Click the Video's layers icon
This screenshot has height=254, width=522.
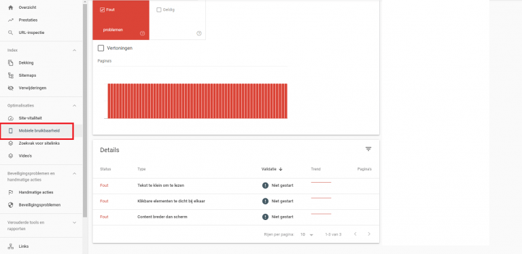click(x=11, y=156)
